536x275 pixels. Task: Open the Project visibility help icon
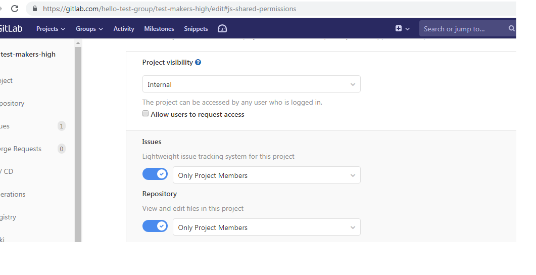coord(198,63)
